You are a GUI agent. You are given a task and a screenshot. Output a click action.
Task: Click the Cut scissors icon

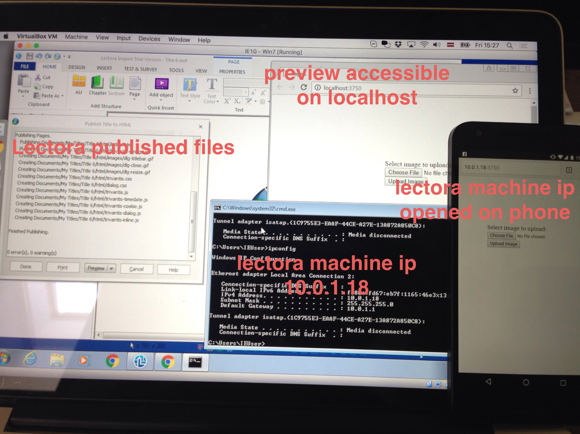(38, 77)
